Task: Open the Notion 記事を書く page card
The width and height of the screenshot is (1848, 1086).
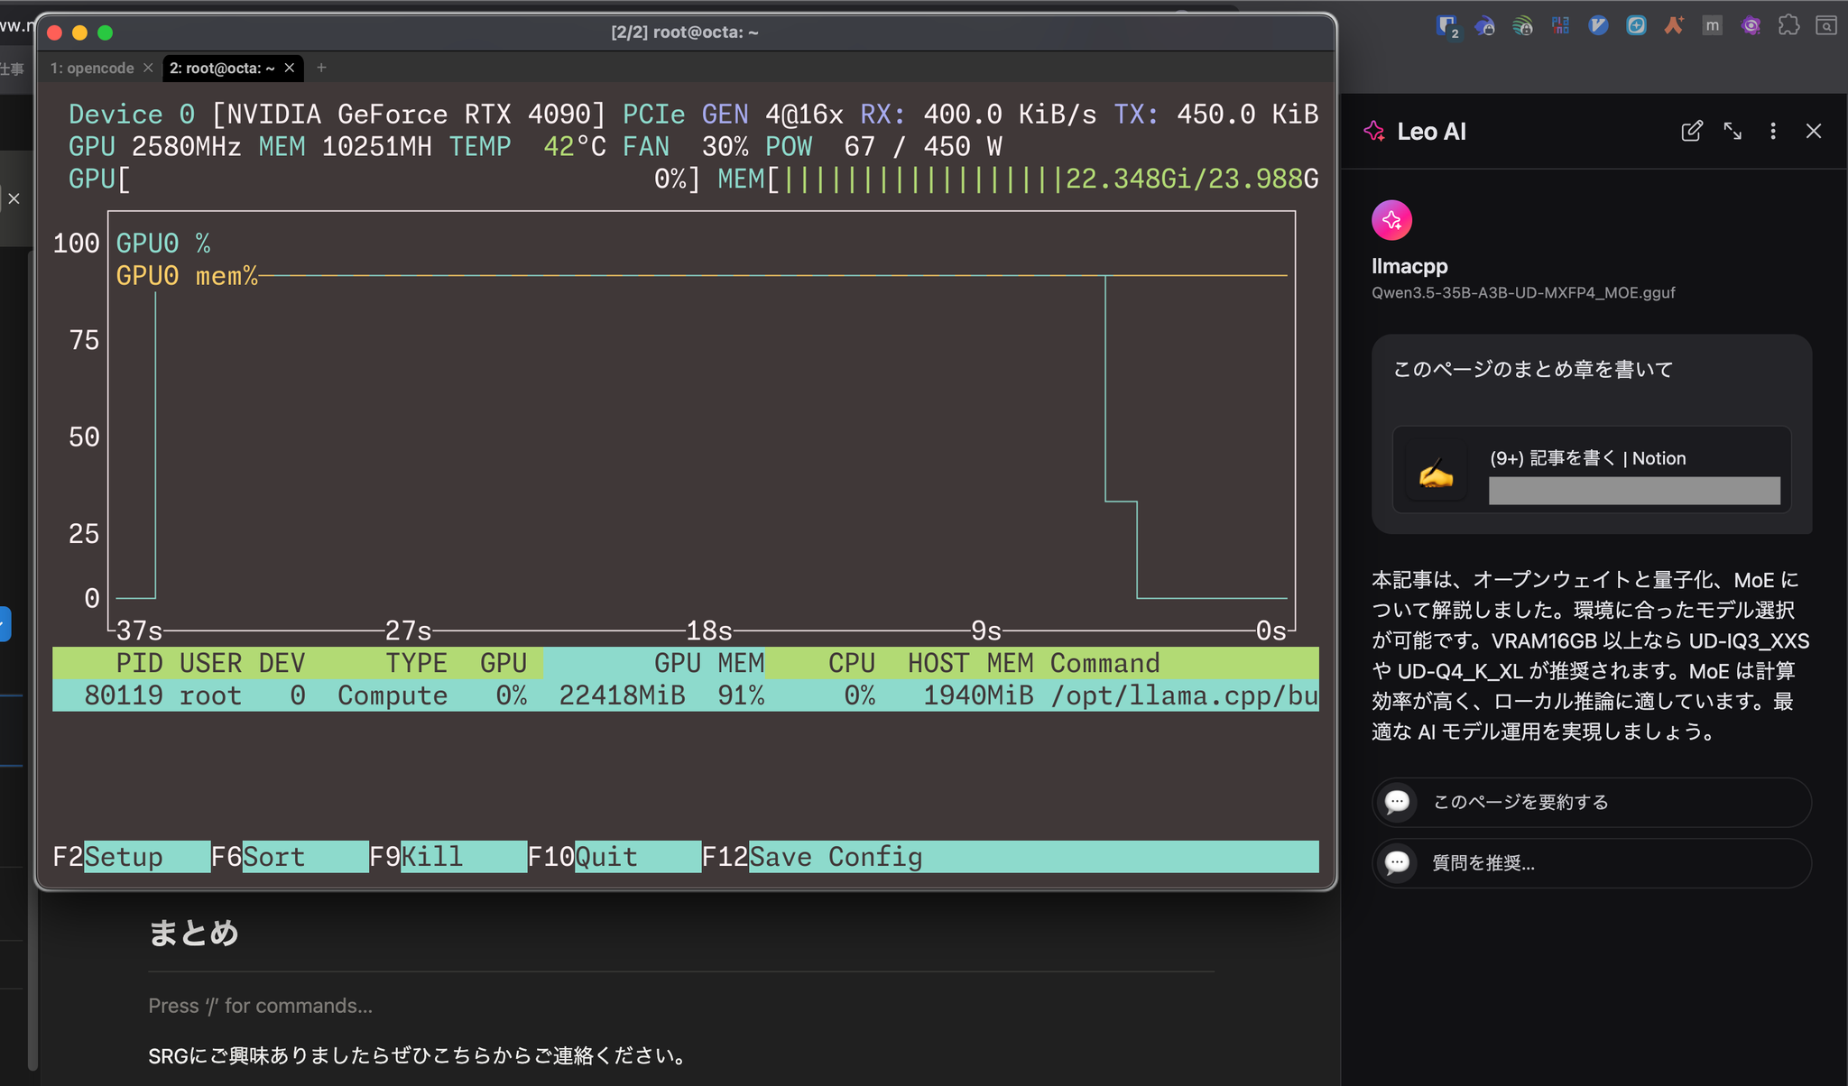Action: (1591, 469)
